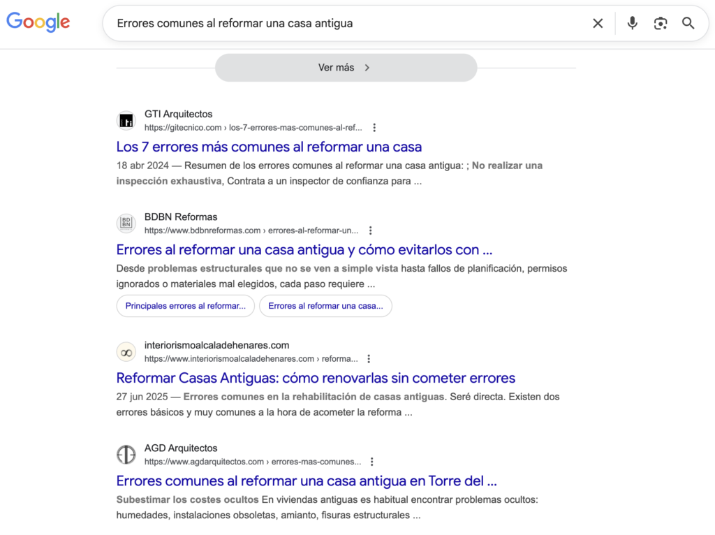Image resolution: width=715 pixels, height=535 pixels.
Task: Open the link Los 7 errores más comunes
Action: click(269, 147)
